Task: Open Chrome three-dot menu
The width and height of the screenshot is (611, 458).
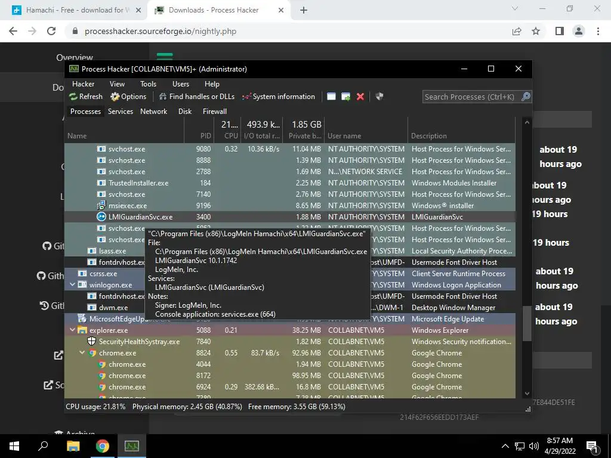Action: [598, 31]
